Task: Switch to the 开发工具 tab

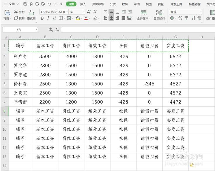Action: click(176, 4)
